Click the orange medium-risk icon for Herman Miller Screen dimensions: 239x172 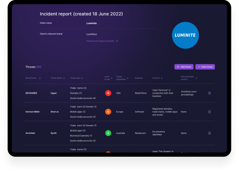(x=108, y=112)
